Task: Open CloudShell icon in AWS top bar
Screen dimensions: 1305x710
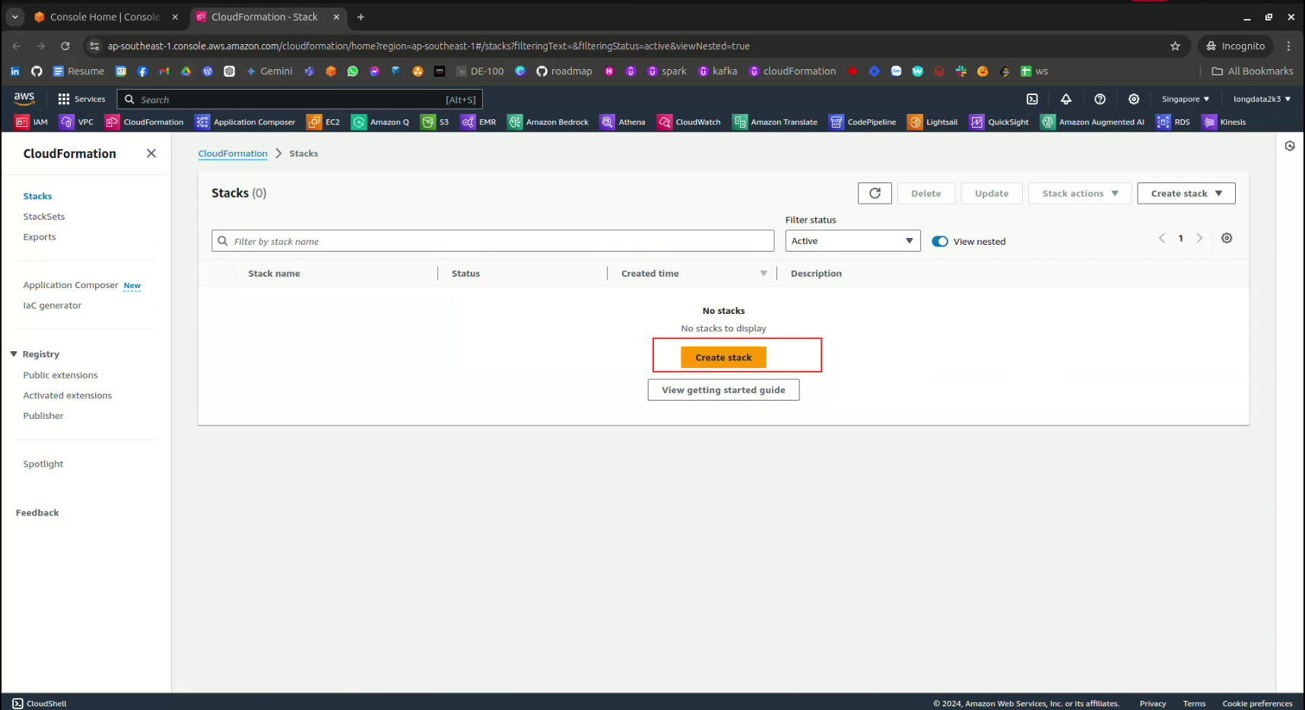Action: pyautogui.click(x=1032, y=99)
